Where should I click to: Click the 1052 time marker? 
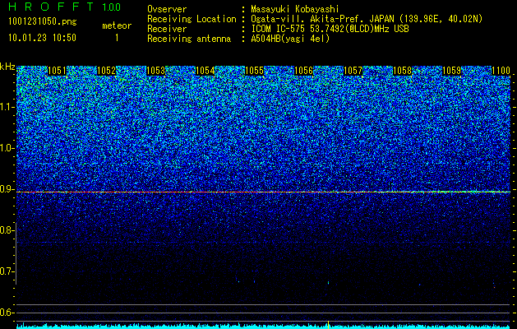coord(107,71)
